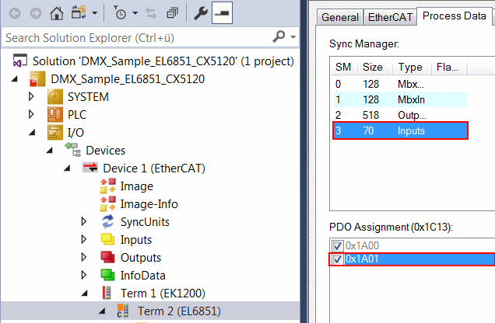Click the green InfoData icon
Viewport: 495px width, 323px height.
(107, 275)
